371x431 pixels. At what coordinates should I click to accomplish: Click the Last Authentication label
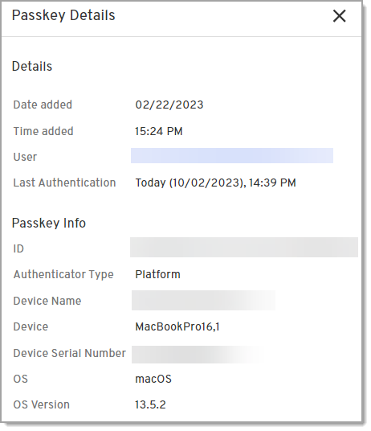coord(64,183)
